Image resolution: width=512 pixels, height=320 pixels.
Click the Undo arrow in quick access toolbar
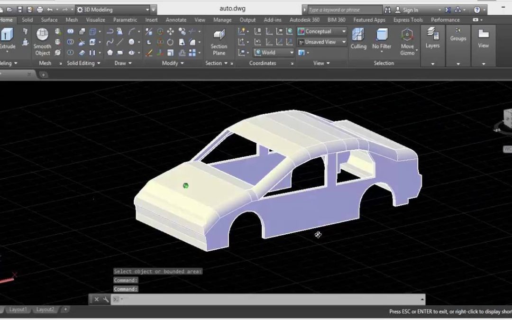[x=50, y=9]
